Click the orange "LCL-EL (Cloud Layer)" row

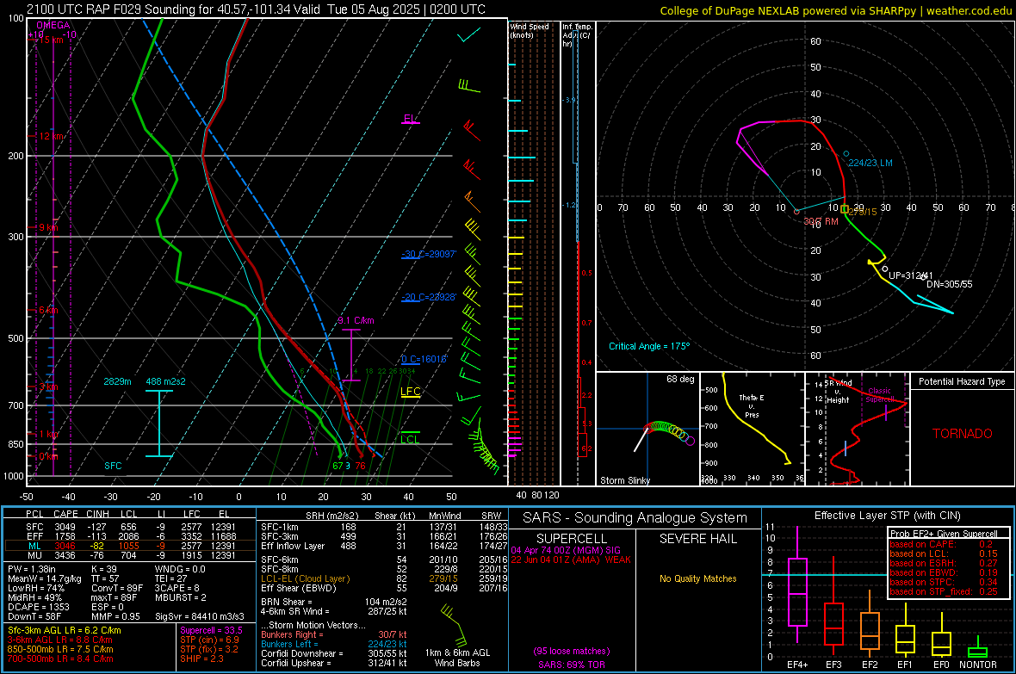tap(384, 578)
